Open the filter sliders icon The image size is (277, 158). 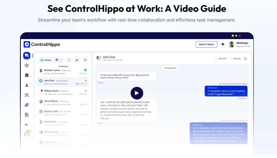point(85,60)
